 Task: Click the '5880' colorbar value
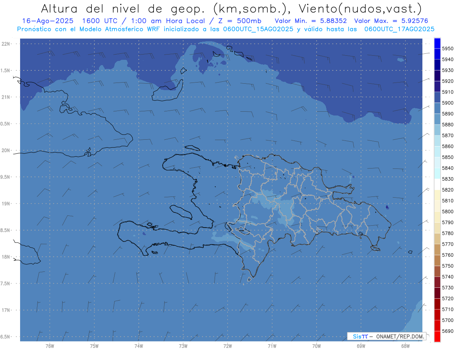tap(448, 125)
